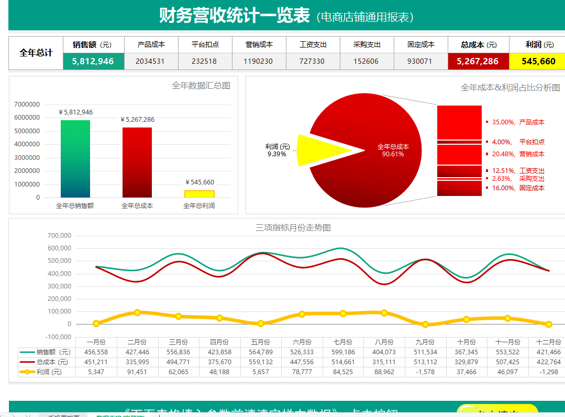Click the 456,558 January sales value
The image size is (565, 417).
[96, 352]
